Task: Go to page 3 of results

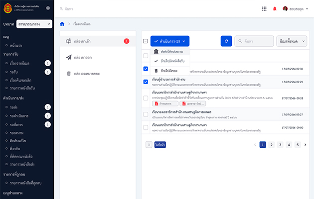Action: click(280, 145)
